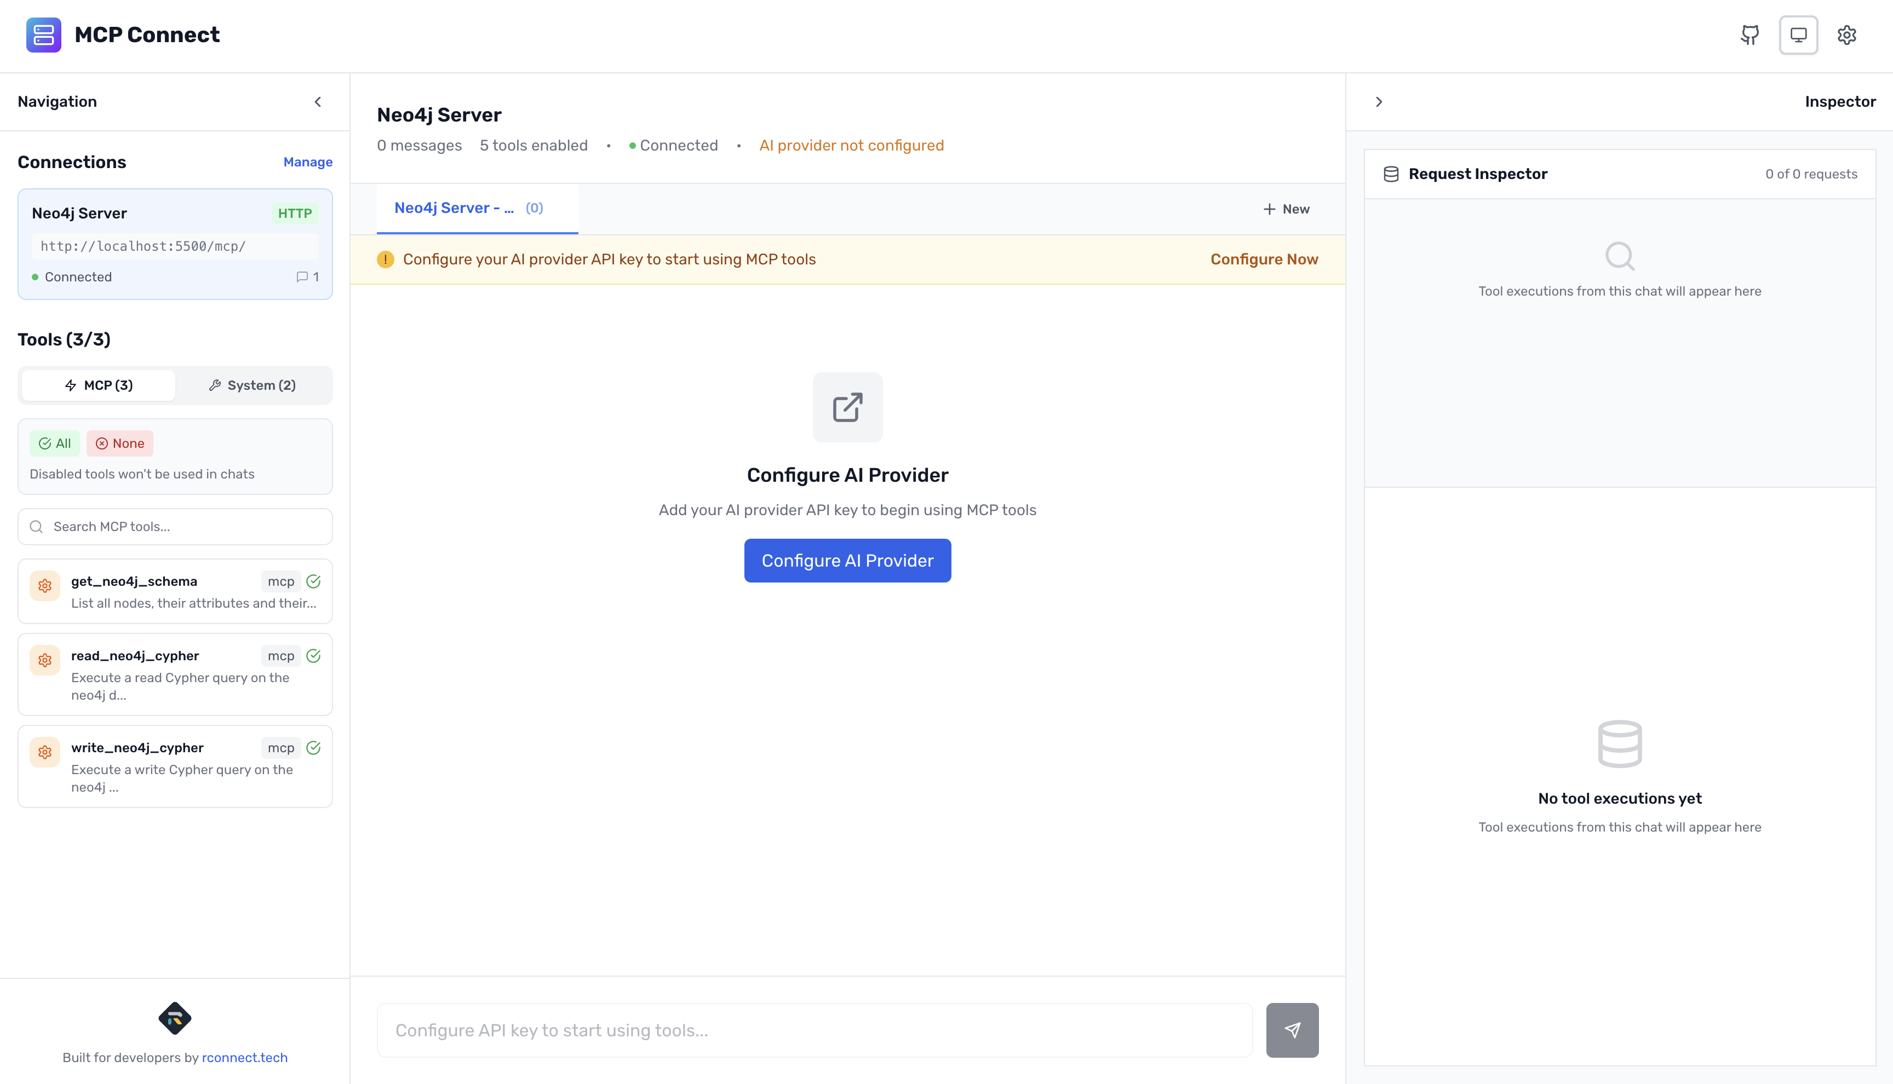The image size is (1893, 1084).
Task: Click the message count icon on Neo4j Server card
Action: point(303,276)
